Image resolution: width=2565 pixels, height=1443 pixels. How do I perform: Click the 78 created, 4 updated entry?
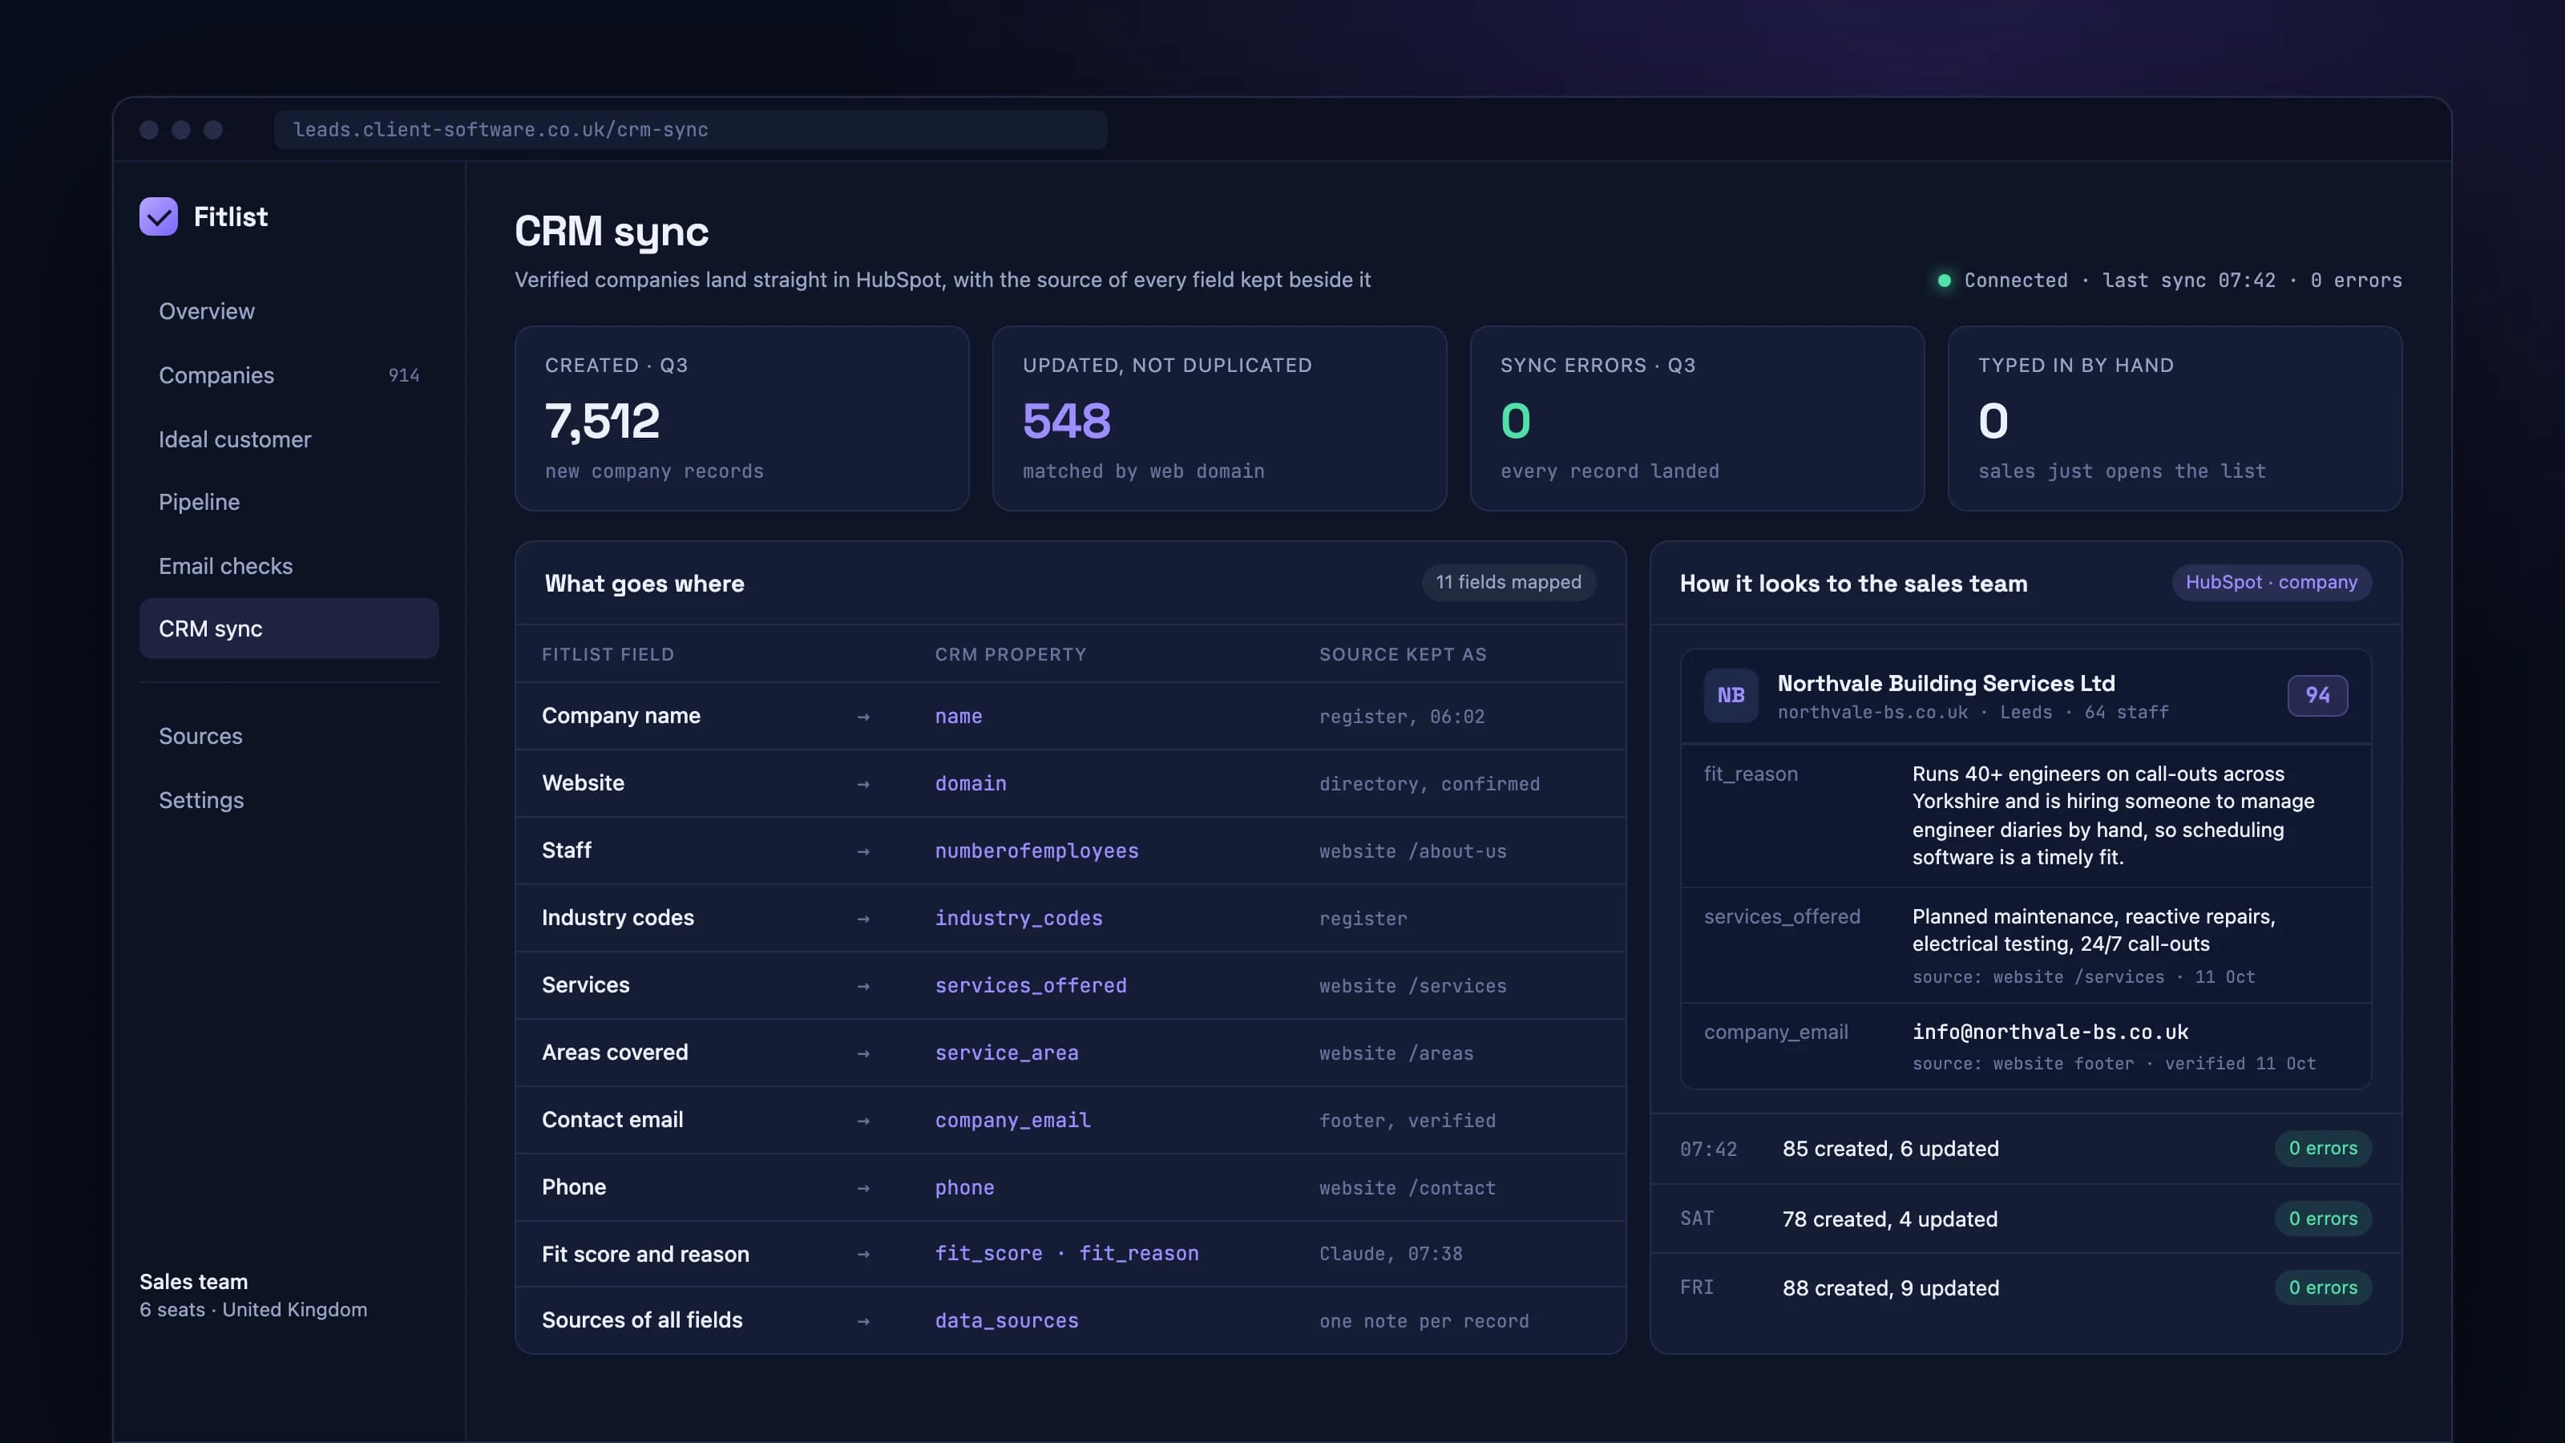click(1890, 1219)
